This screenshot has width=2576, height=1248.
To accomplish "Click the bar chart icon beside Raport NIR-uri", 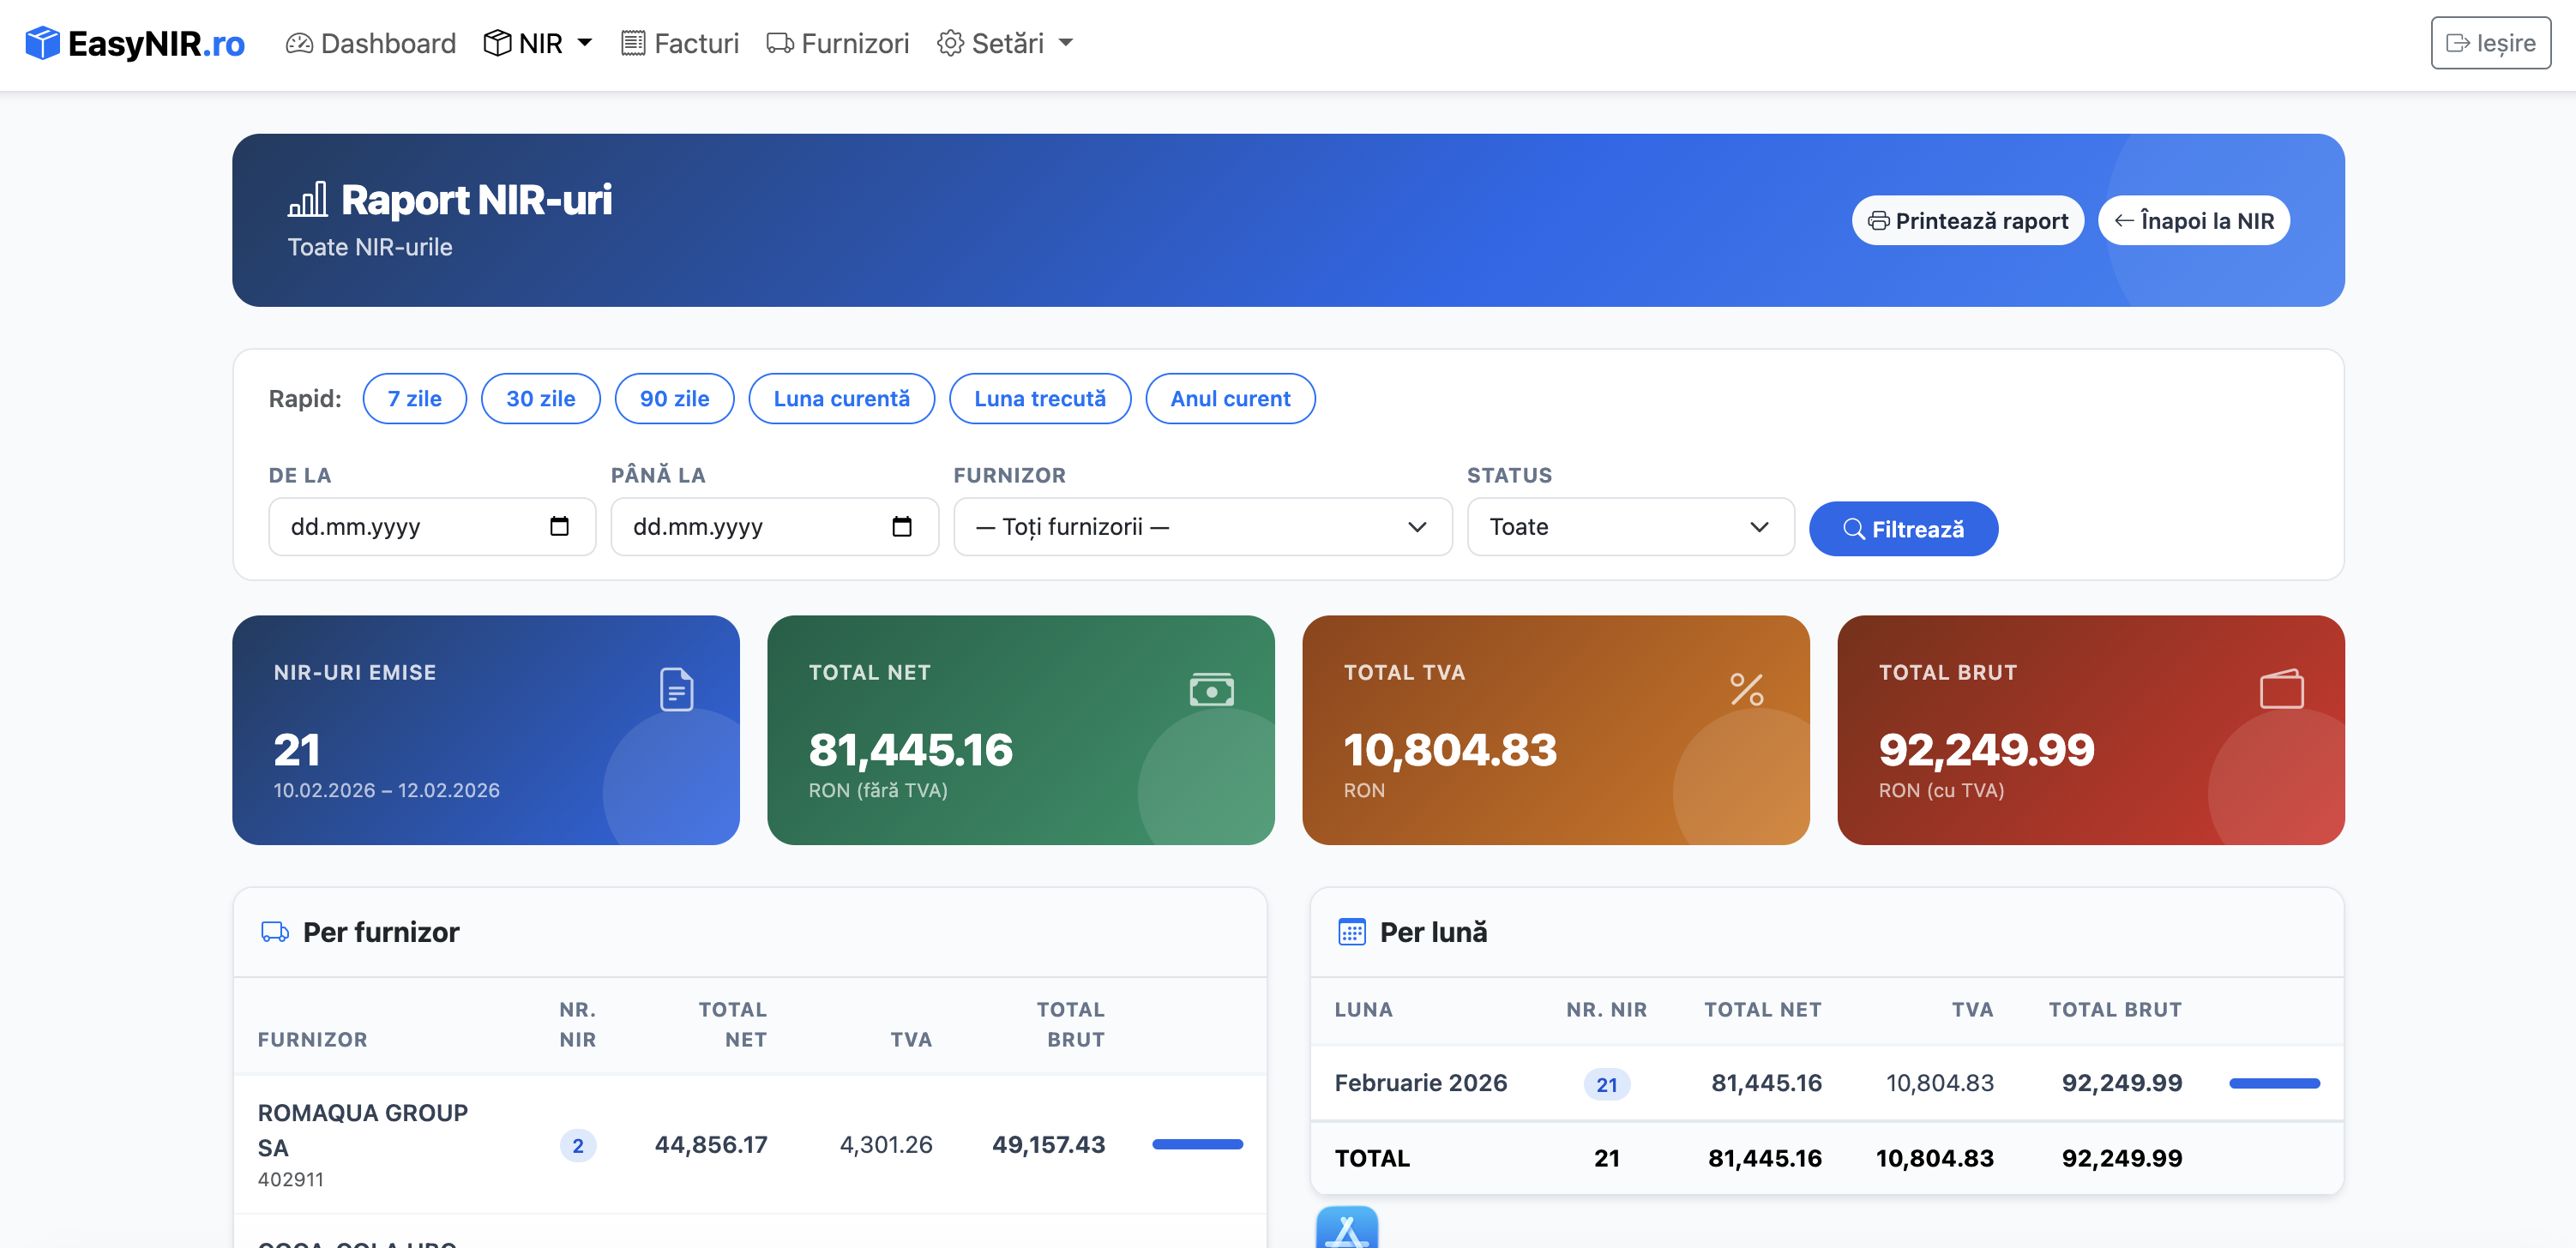I will click(307, 200).
